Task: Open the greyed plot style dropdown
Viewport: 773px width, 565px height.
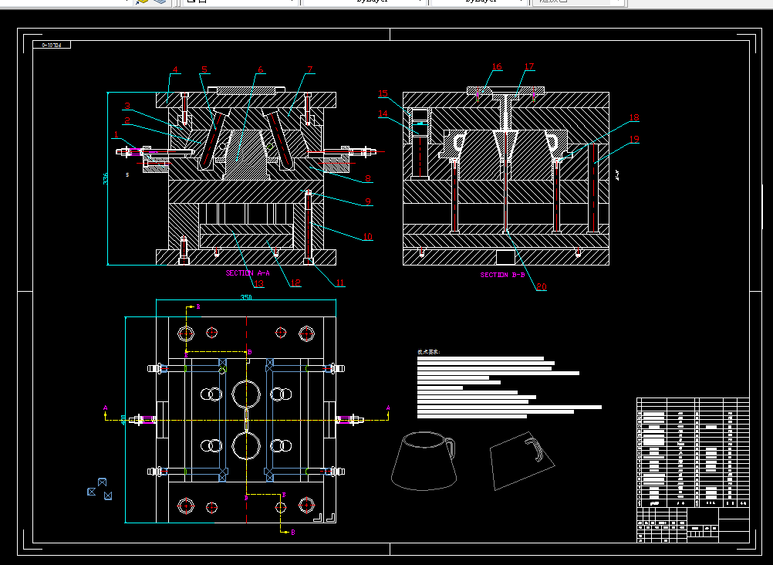Action: coord(579,2)
